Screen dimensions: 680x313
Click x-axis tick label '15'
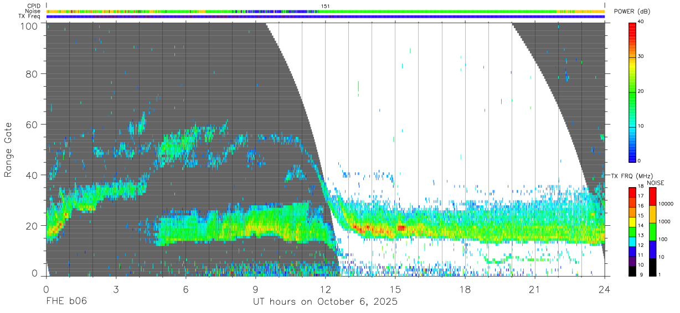(395, 290)
